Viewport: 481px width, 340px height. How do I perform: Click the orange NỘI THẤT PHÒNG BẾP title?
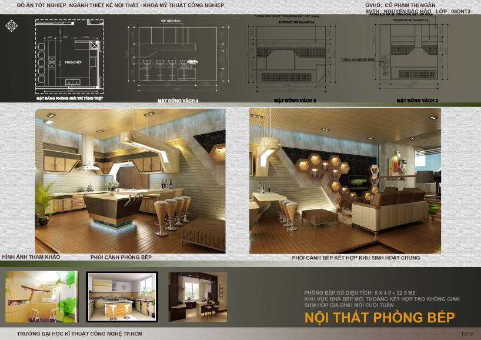pyautogui.click(x=379, y=318)
